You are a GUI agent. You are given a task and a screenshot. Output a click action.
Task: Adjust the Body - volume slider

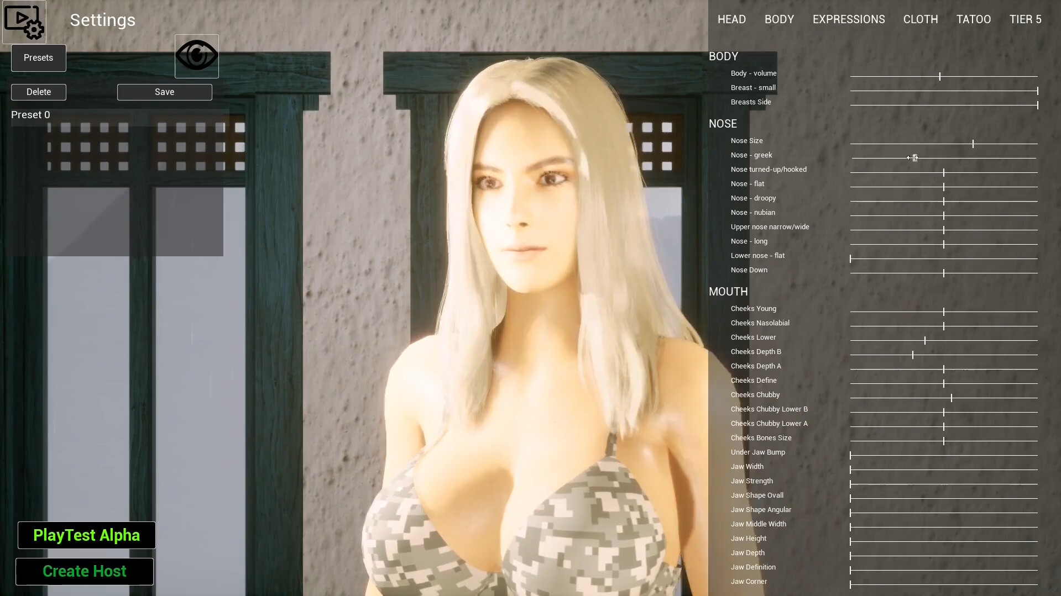tap(939, 77)
